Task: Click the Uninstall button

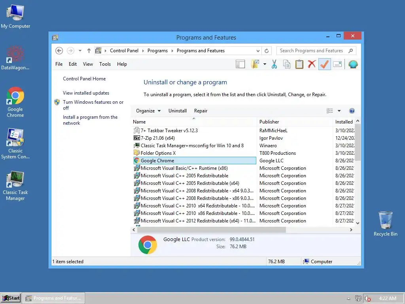Action: pyautogui.click(x=178, y=111)
